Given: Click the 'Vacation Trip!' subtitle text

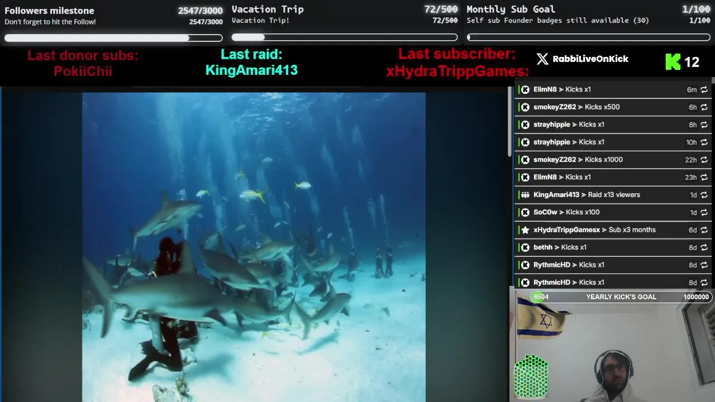Looking at the screenshot, I should click(x=260, y=21).
